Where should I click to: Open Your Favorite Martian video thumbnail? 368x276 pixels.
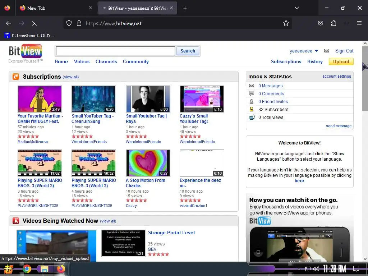(x=40, y=99)
